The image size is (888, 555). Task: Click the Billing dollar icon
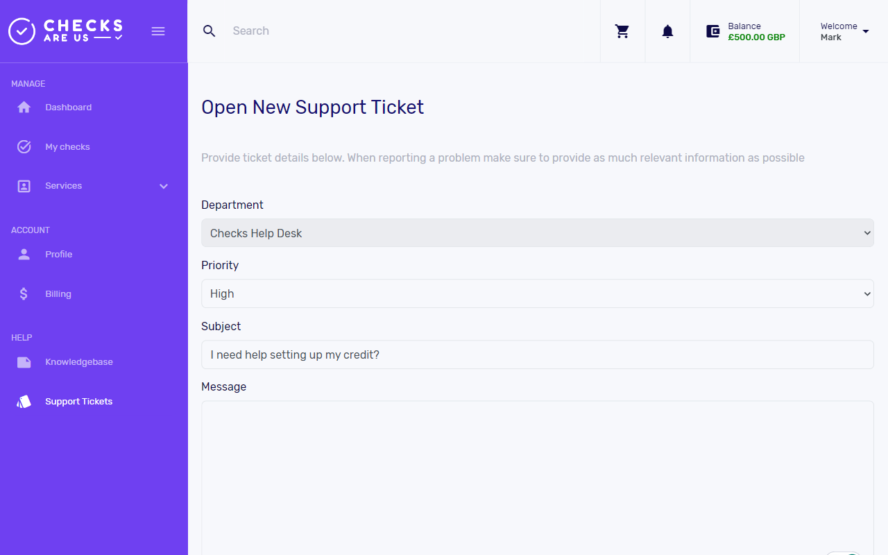[24, 293]
